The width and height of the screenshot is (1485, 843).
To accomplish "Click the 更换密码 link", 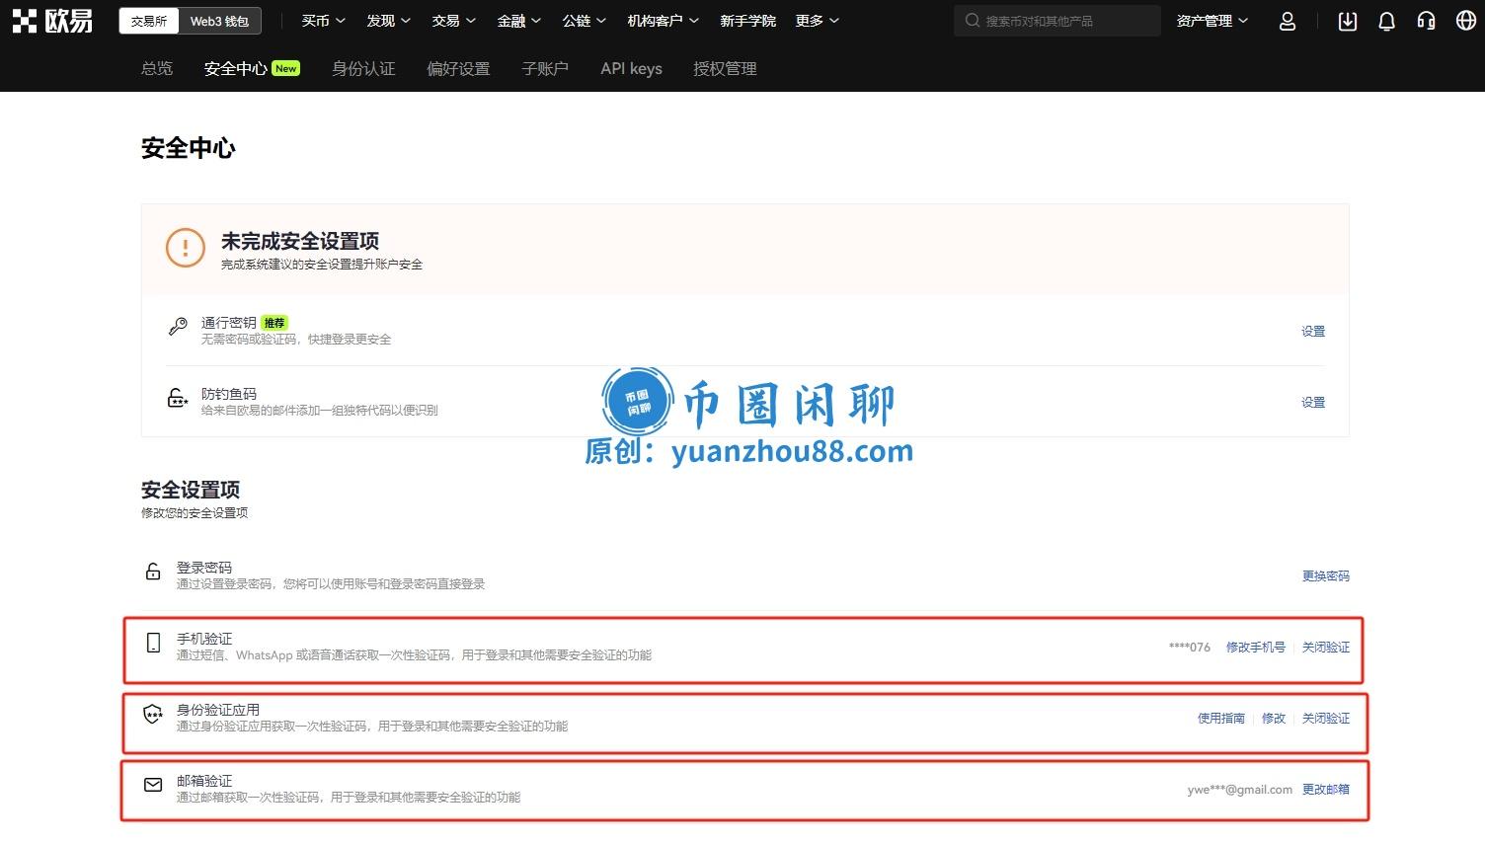I will click(x=1326, y=575).
